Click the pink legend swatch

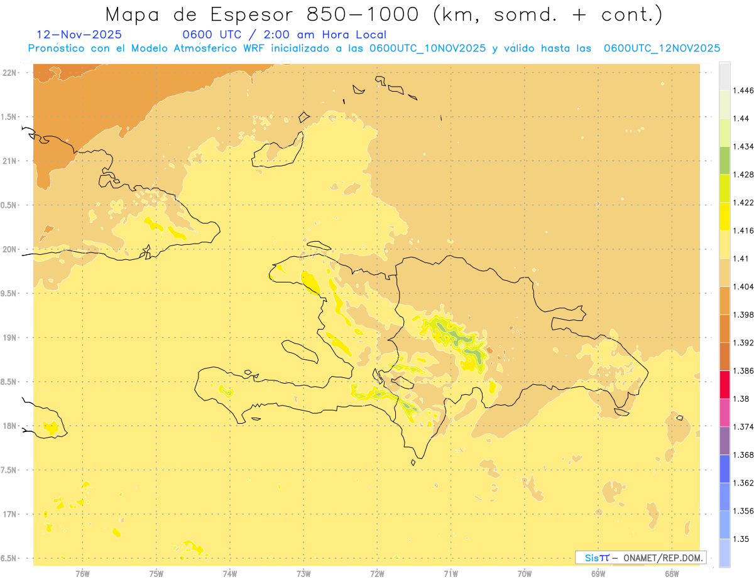click(724, 412)
